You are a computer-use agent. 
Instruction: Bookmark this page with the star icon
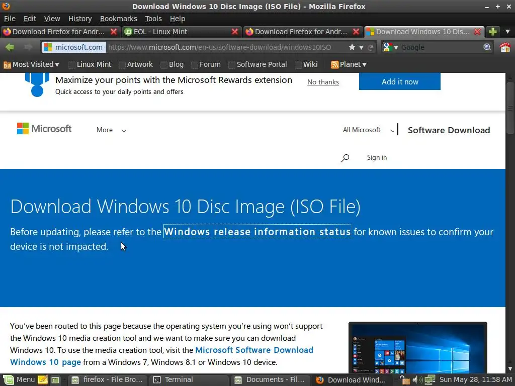tap(352, 47)
